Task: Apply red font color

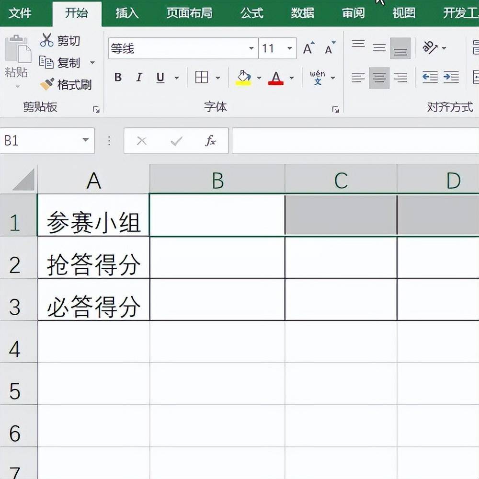Action: pos(276,78)
